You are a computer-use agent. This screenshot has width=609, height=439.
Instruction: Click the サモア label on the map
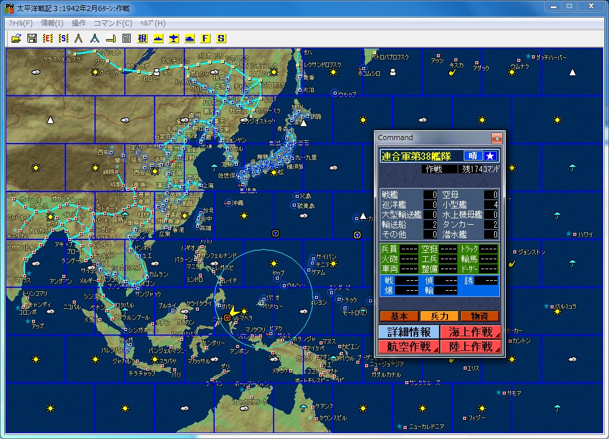(514, 393)
